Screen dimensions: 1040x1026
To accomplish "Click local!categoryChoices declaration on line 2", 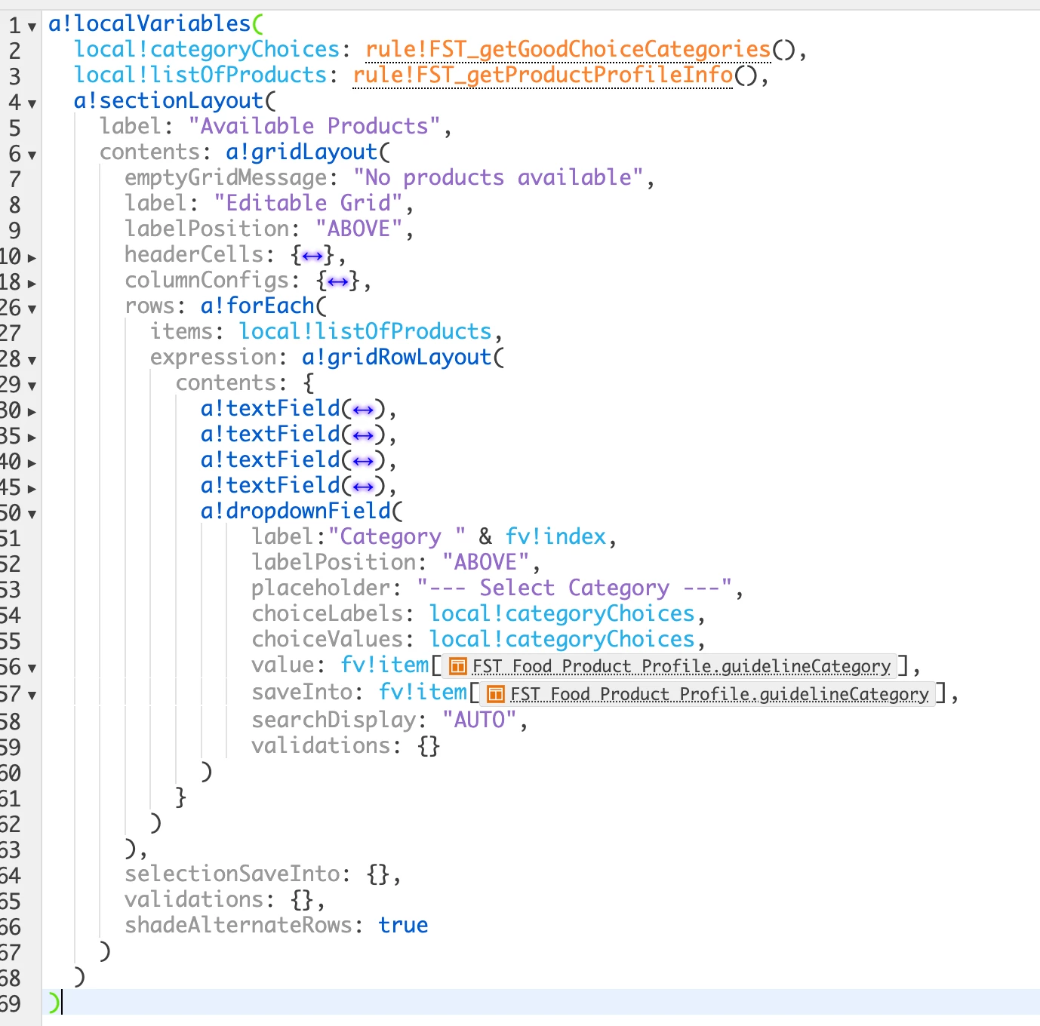I will (207, 50).
